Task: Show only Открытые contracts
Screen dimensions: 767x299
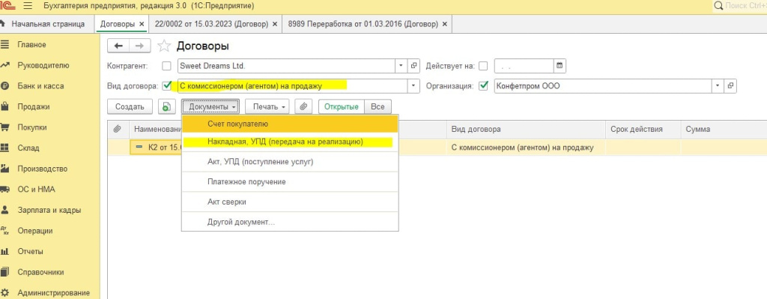Action: [x=342, y=106]
